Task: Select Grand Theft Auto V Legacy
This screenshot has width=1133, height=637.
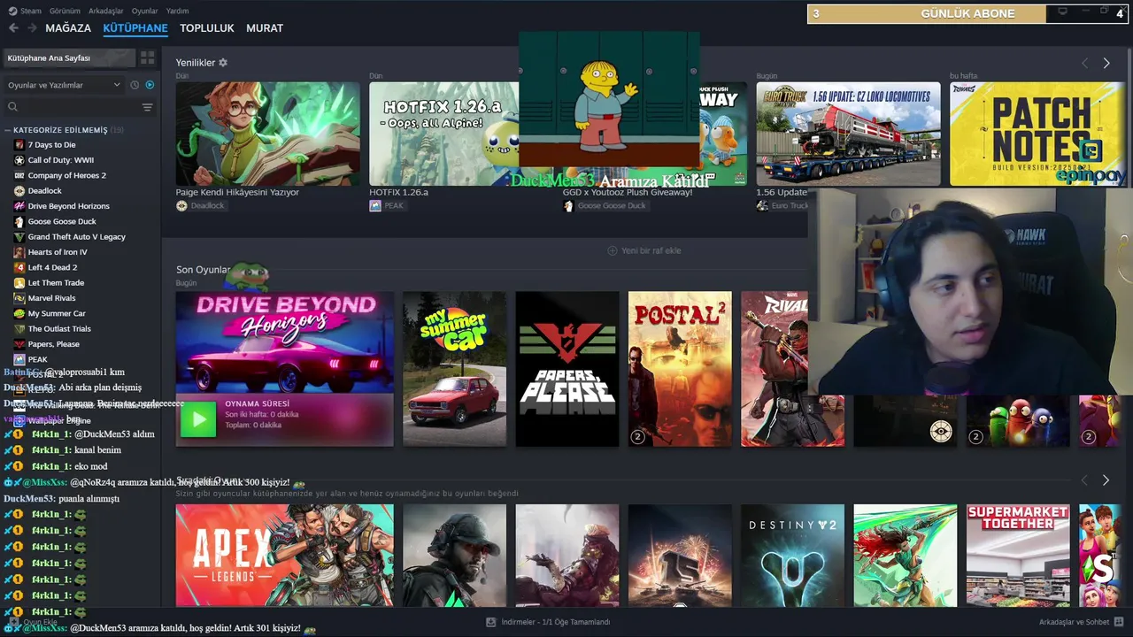Action: click(76, 236)
